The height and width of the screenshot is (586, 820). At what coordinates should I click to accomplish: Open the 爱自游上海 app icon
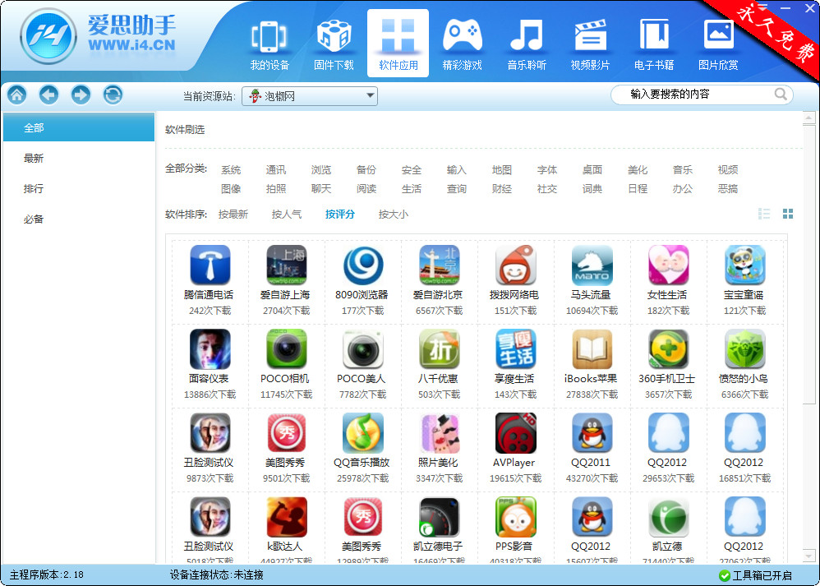[x=287, y=265]
